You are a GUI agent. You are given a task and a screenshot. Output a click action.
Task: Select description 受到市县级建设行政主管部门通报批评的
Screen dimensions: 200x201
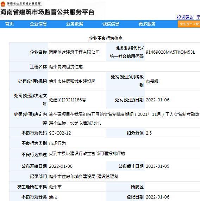point(87,154)
